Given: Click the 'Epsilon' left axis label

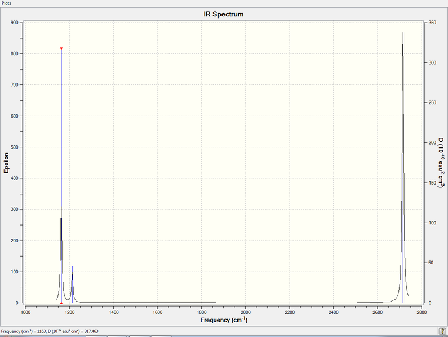Looking at the screenshot, I should pos(6,163).
